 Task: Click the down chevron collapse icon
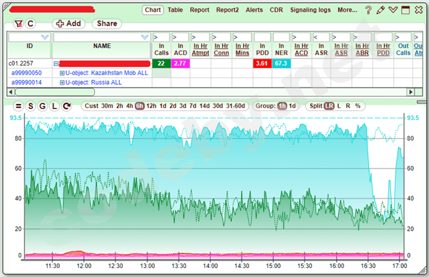[x=393, y=10]
